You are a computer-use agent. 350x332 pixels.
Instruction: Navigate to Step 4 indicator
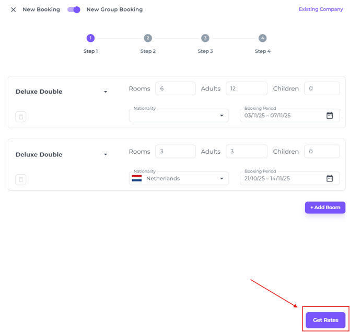coord(262,38)
